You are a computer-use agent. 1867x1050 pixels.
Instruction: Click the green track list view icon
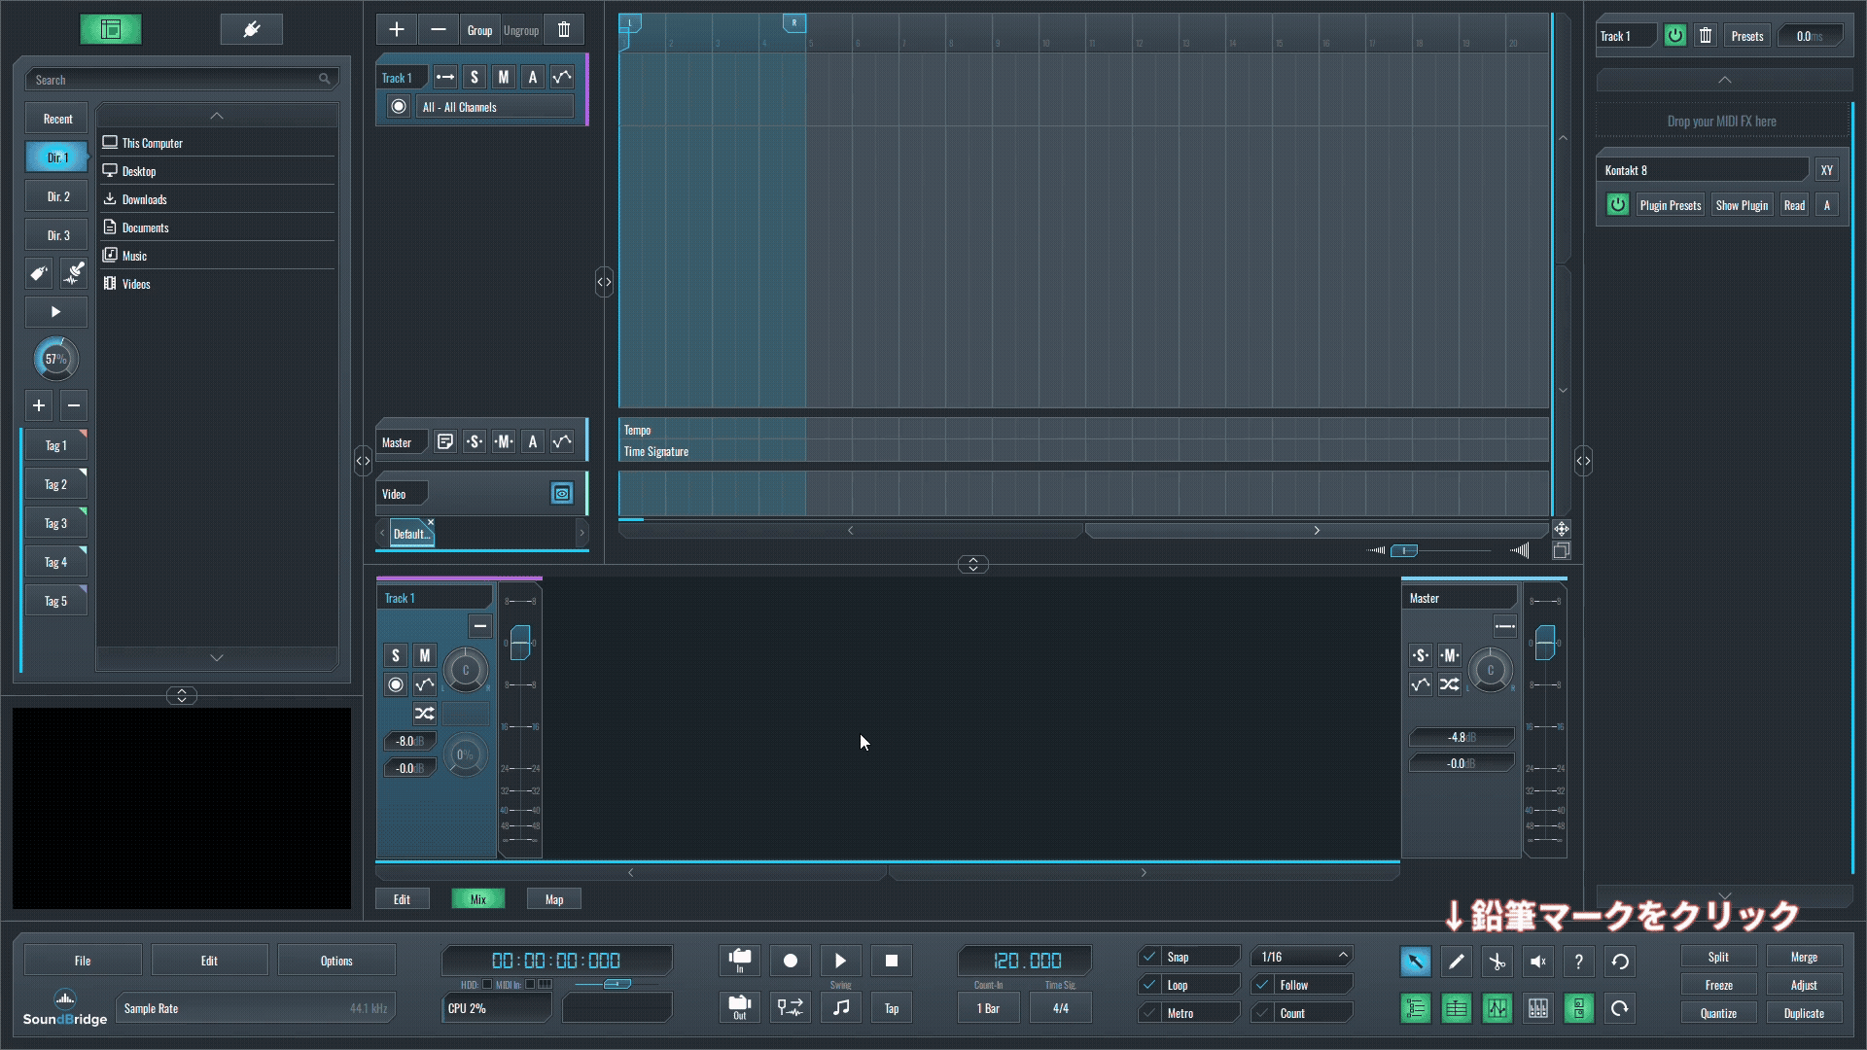coord(1415,1008)
